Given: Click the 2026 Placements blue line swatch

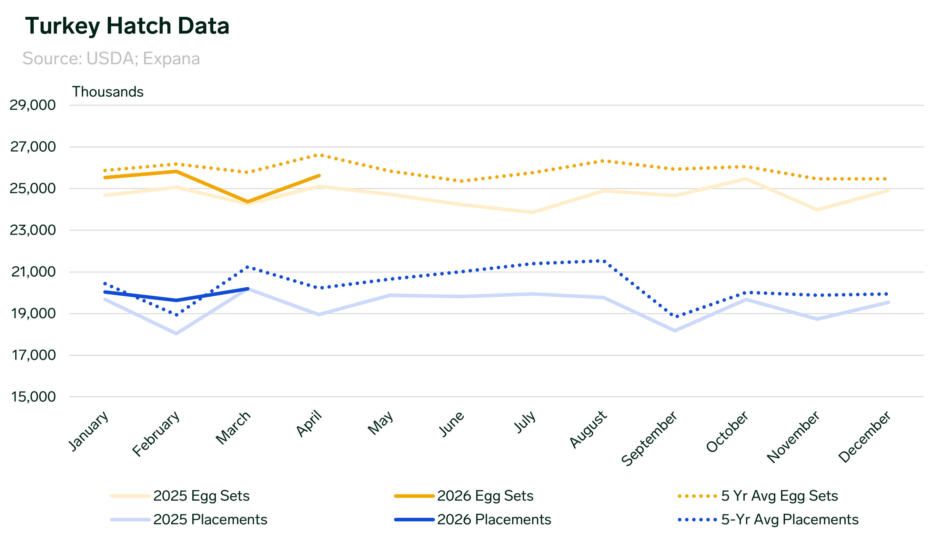Looking at the screenshot, I should pos(414,520).
